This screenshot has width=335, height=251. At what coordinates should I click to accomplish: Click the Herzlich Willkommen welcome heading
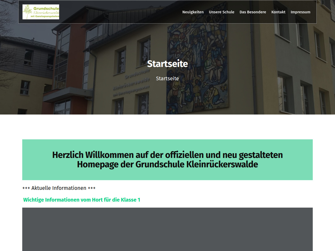[167, 159]
